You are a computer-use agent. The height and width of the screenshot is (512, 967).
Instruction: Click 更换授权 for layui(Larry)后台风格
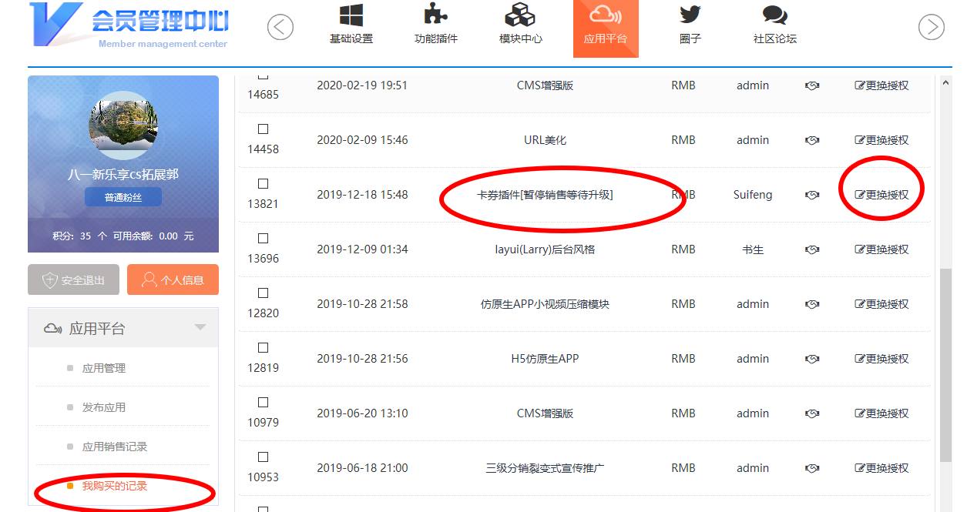[881, 249]
